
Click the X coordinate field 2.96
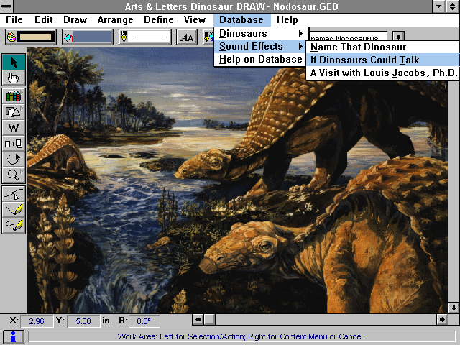tap(37, 321)
